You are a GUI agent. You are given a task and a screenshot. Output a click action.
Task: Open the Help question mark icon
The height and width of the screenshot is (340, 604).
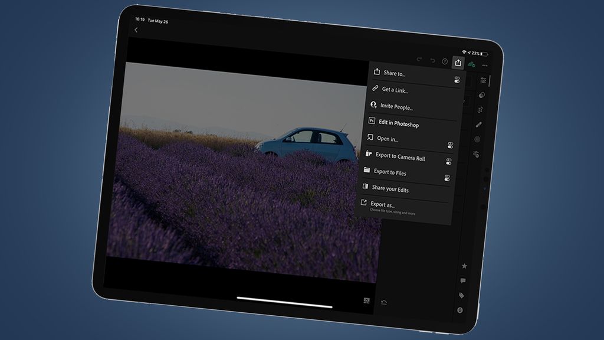[445, 61]
